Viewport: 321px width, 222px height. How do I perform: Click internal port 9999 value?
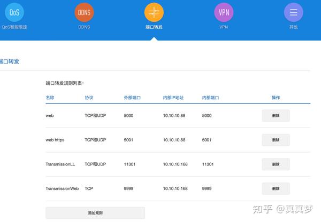tap(207, 188)
